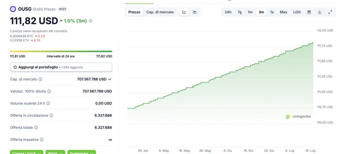Click the 24-hour price range bar
This screenshot has height=154, width=338.
point(61,52)
